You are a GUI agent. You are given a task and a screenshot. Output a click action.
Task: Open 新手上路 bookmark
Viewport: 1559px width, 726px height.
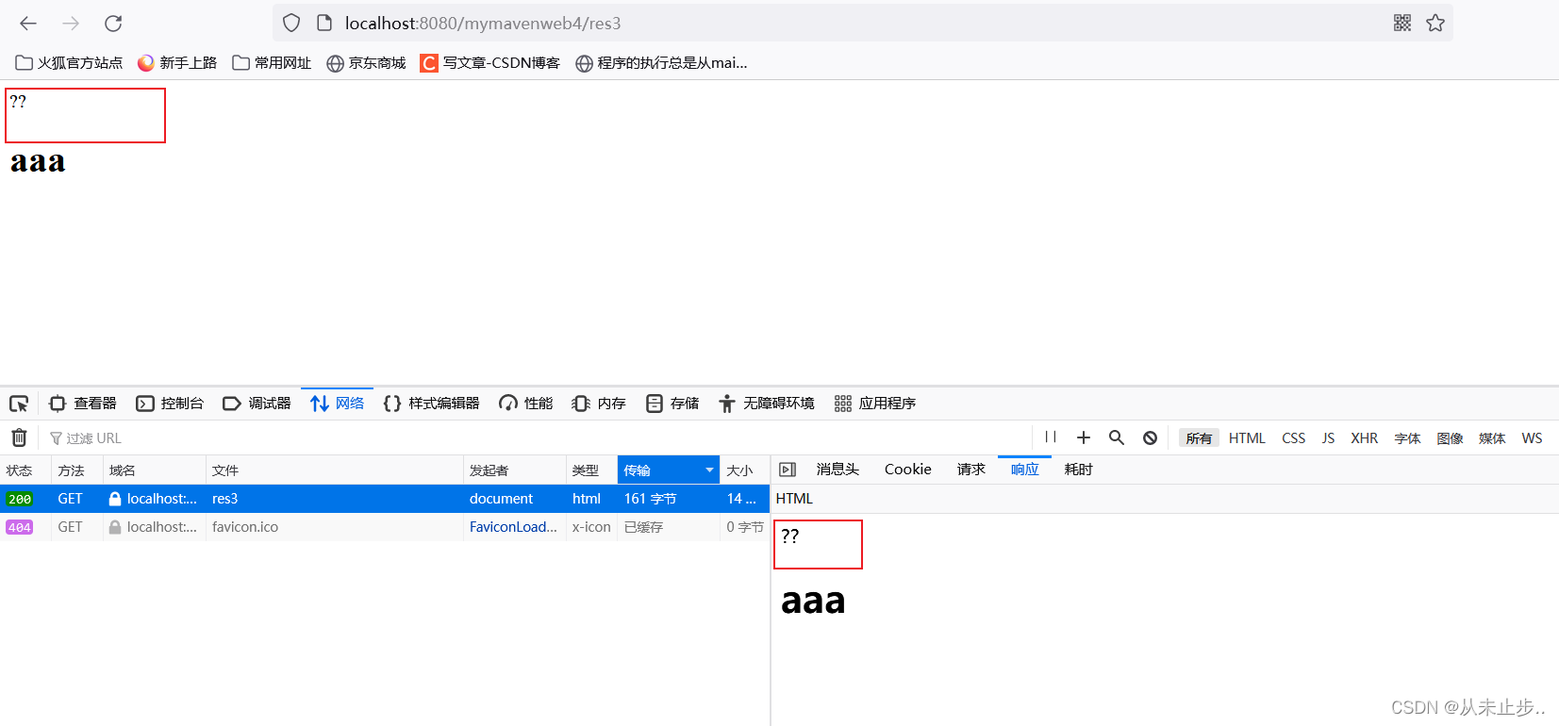176,63
